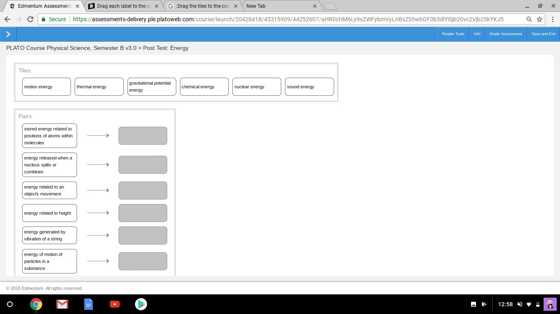Switch to the 'Drag each label' tab
Image resolution: width=560 pixels, height=314 pixels.
tap(124, 6)
